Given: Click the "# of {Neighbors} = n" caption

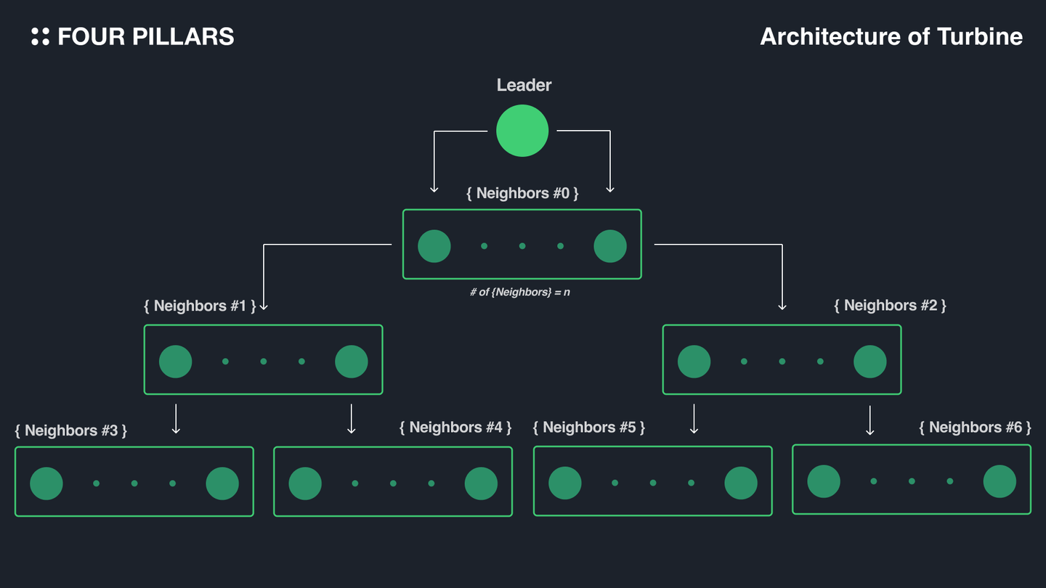Looking at the screenshot, I should click(520, 292).
